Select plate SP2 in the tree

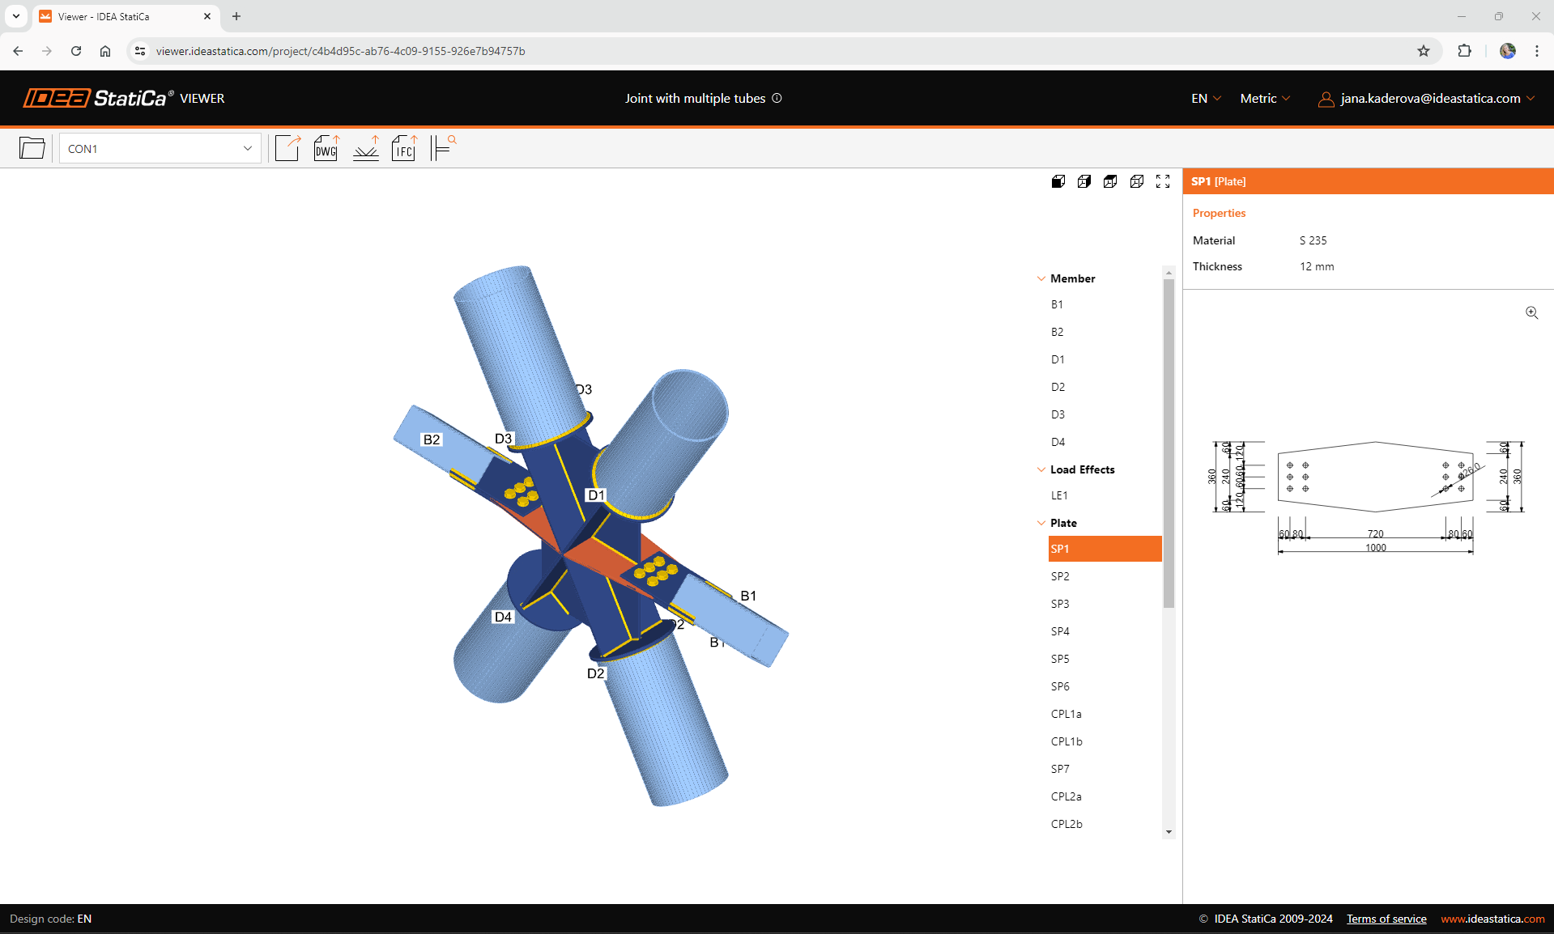click(1060, 576)
